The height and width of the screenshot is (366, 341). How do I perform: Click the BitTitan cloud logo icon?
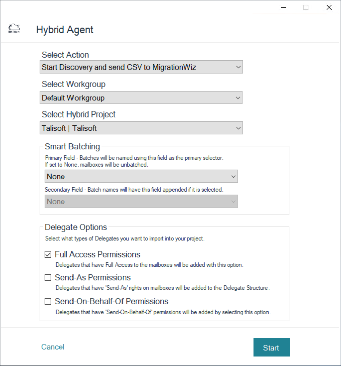[14, 28]
